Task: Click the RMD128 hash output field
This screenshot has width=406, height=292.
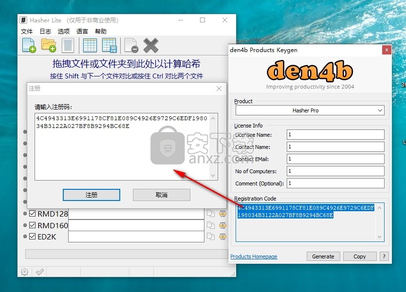Action: 136,214
